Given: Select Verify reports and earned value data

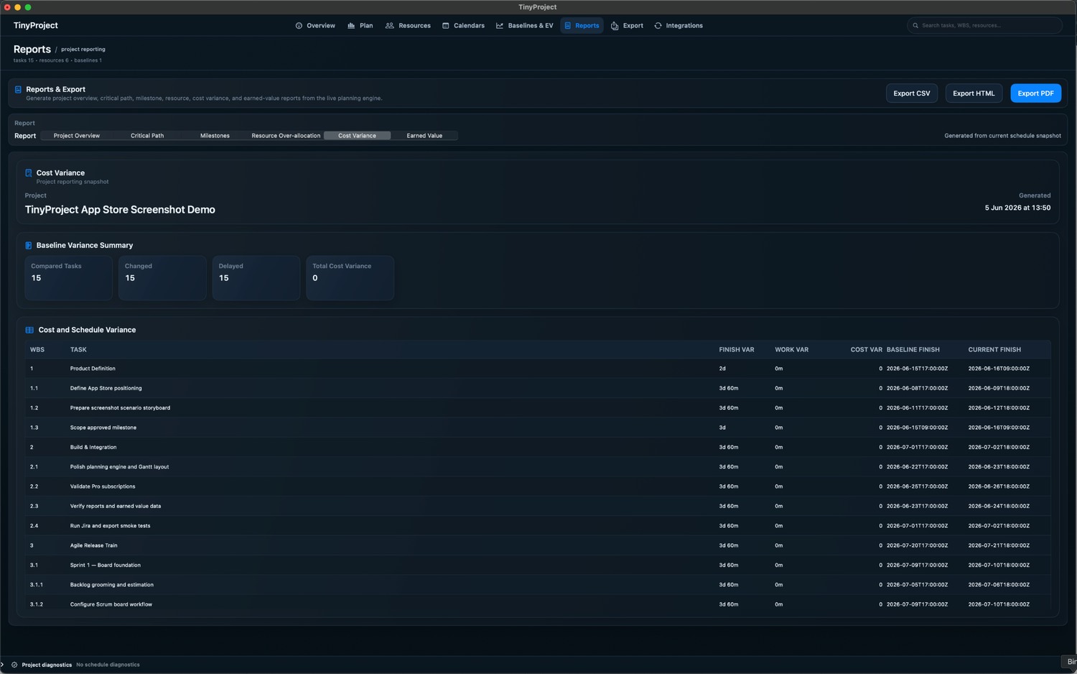Looking at the screenshot, I should pyautogui.click(x=538, y=506).
